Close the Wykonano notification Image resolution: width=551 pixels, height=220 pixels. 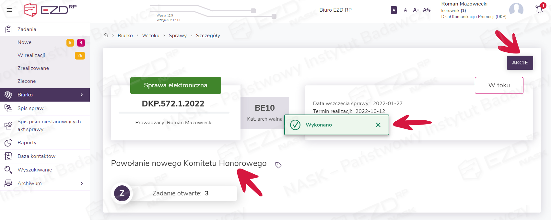pyautogui.click(x=378, y=125)
